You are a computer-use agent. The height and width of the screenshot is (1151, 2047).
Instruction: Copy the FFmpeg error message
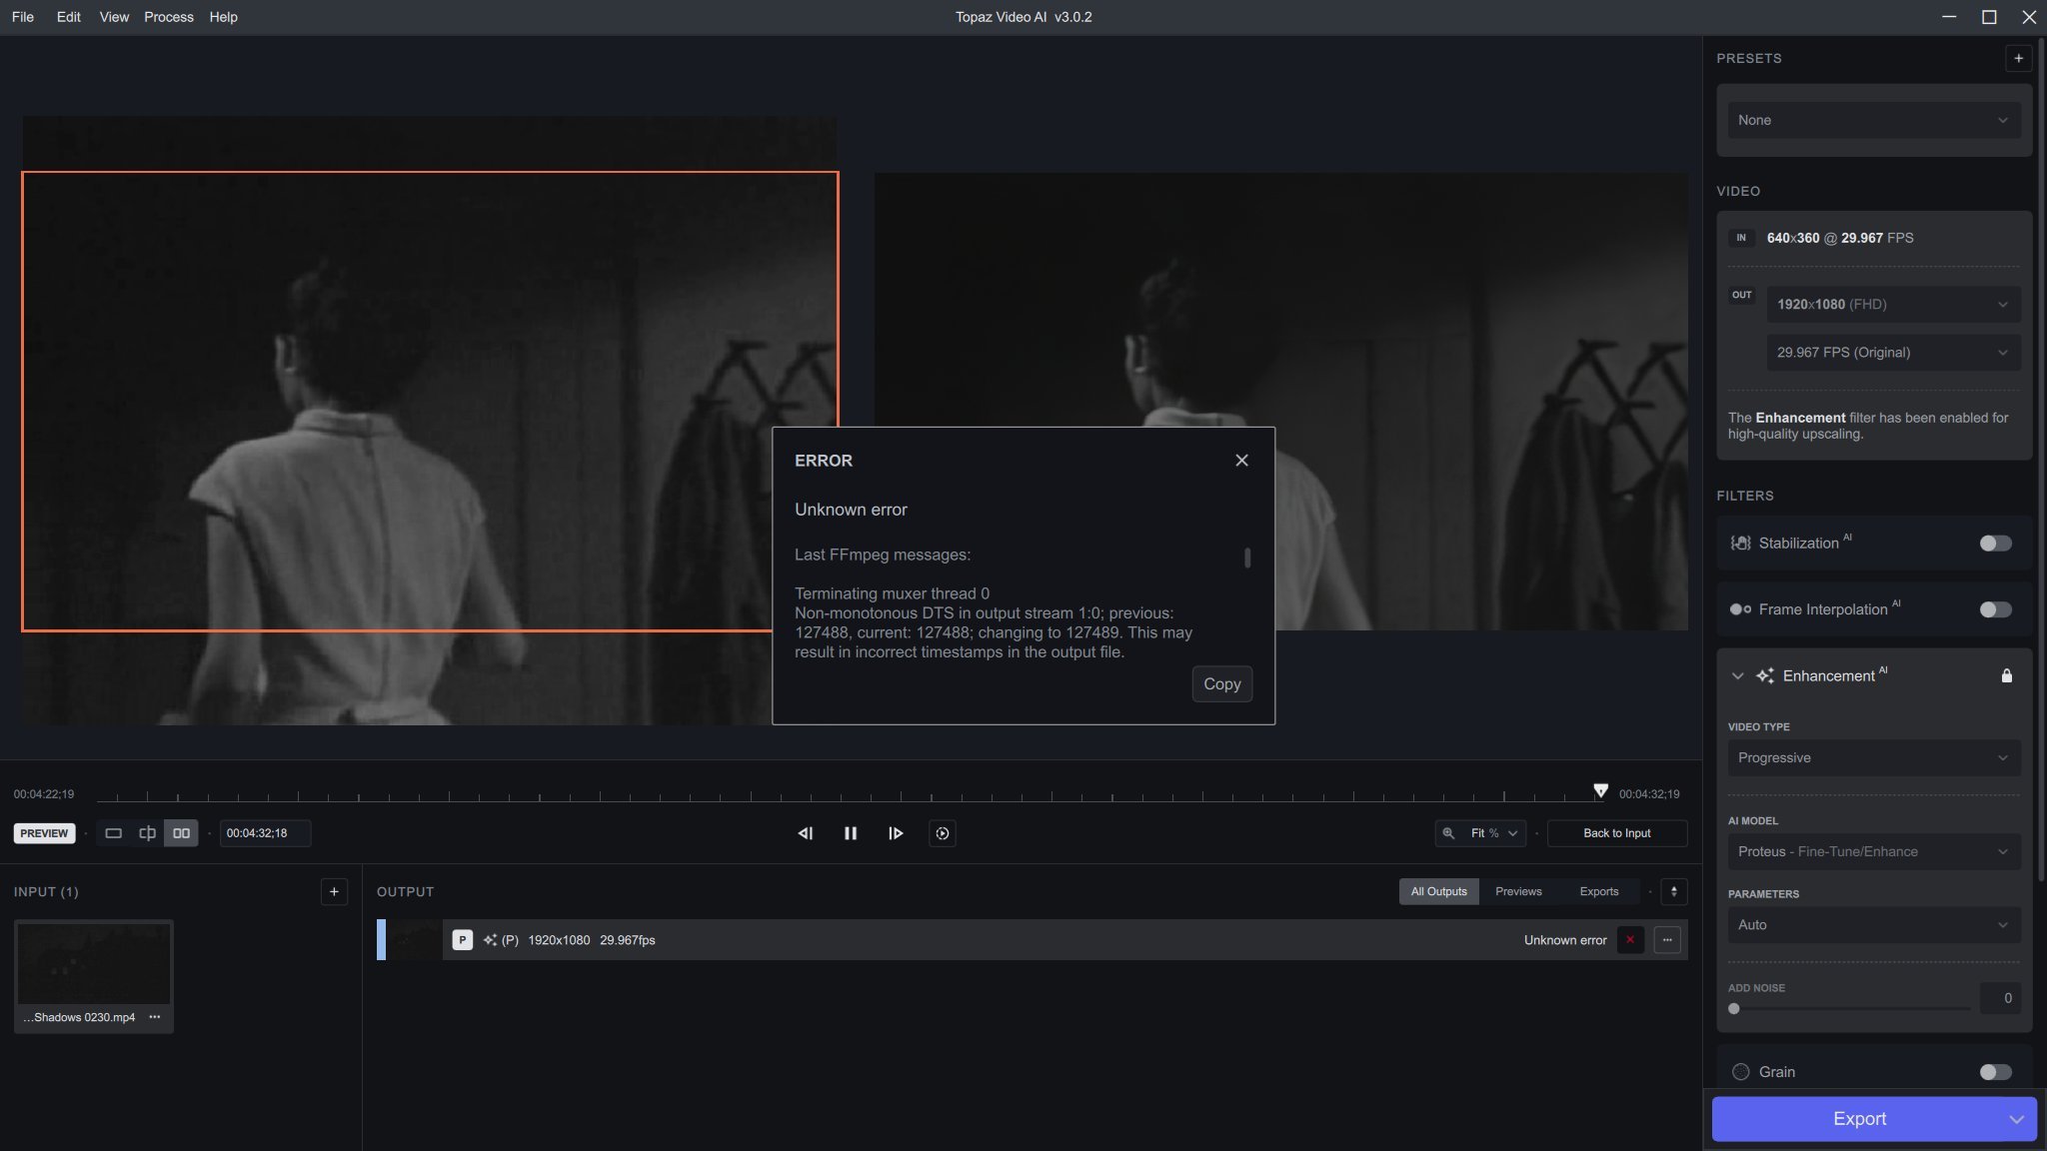click(1221, 684)
